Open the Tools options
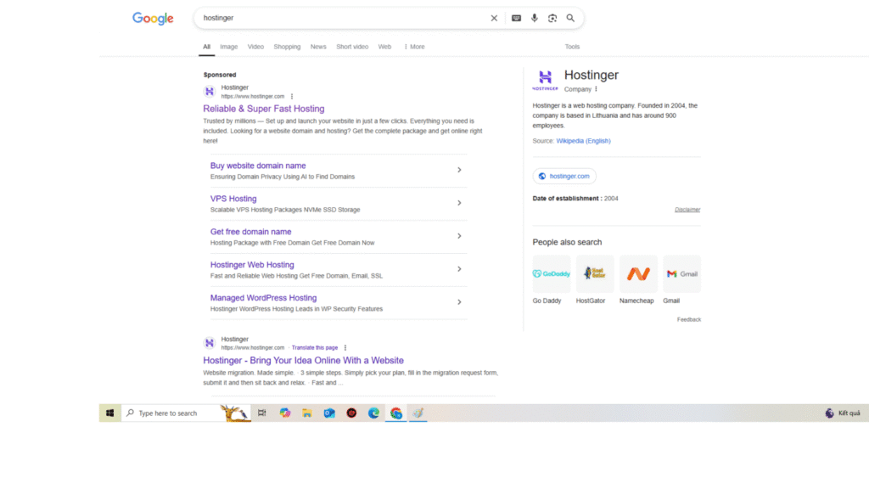 (572, 48)
